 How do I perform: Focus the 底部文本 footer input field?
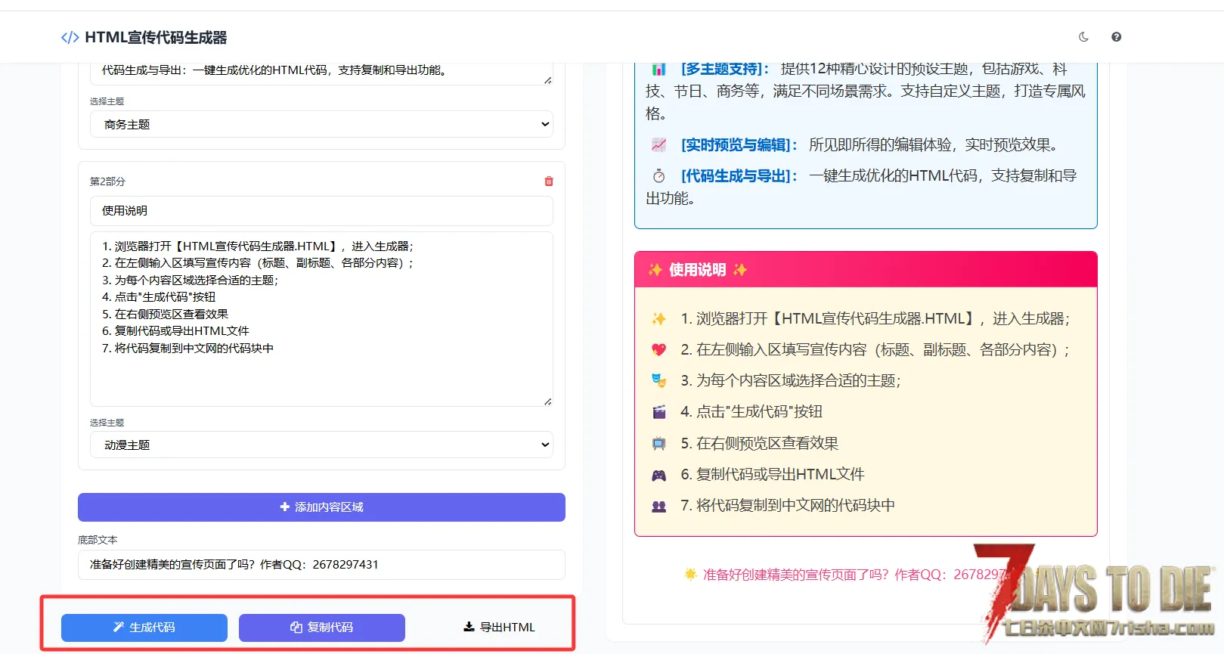(x=321, y=565)
